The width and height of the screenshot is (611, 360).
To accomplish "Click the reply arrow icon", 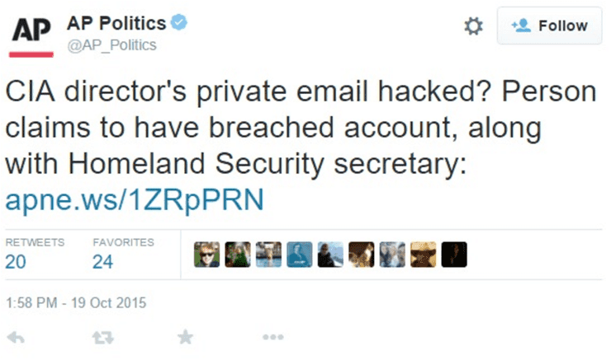I will [x=14, y=337].
